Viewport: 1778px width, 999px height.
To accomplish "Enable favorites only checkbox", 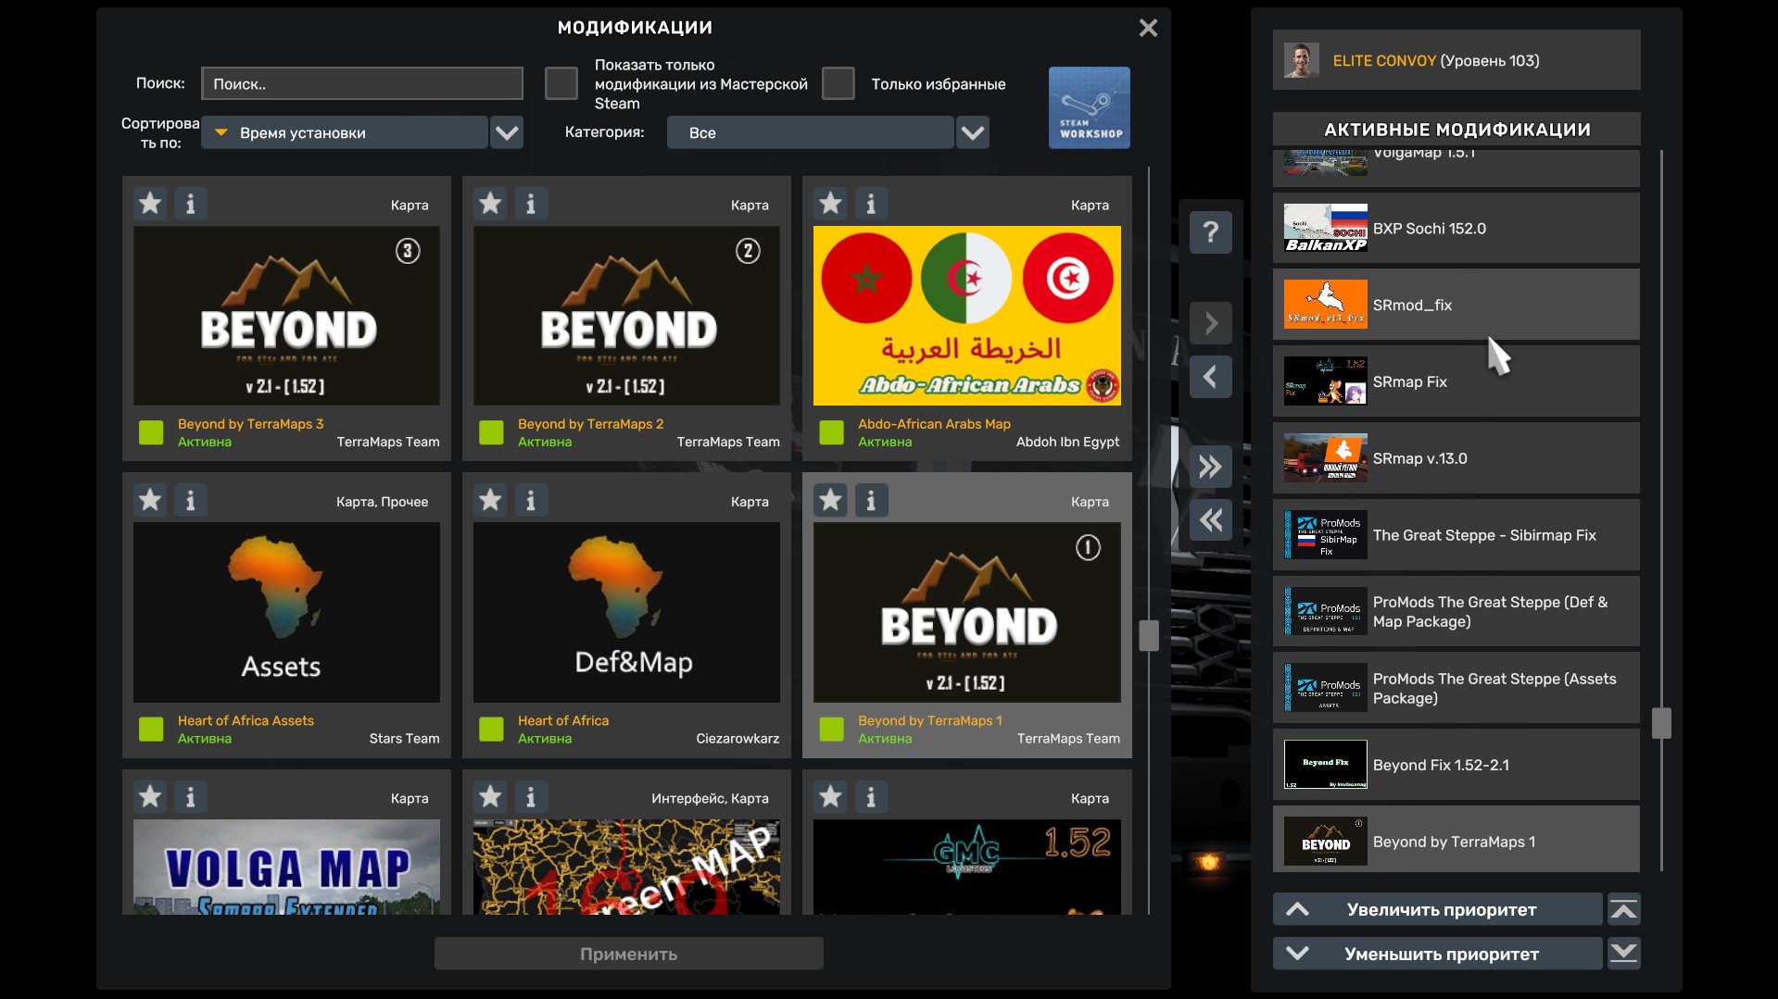I will point(838,83).
